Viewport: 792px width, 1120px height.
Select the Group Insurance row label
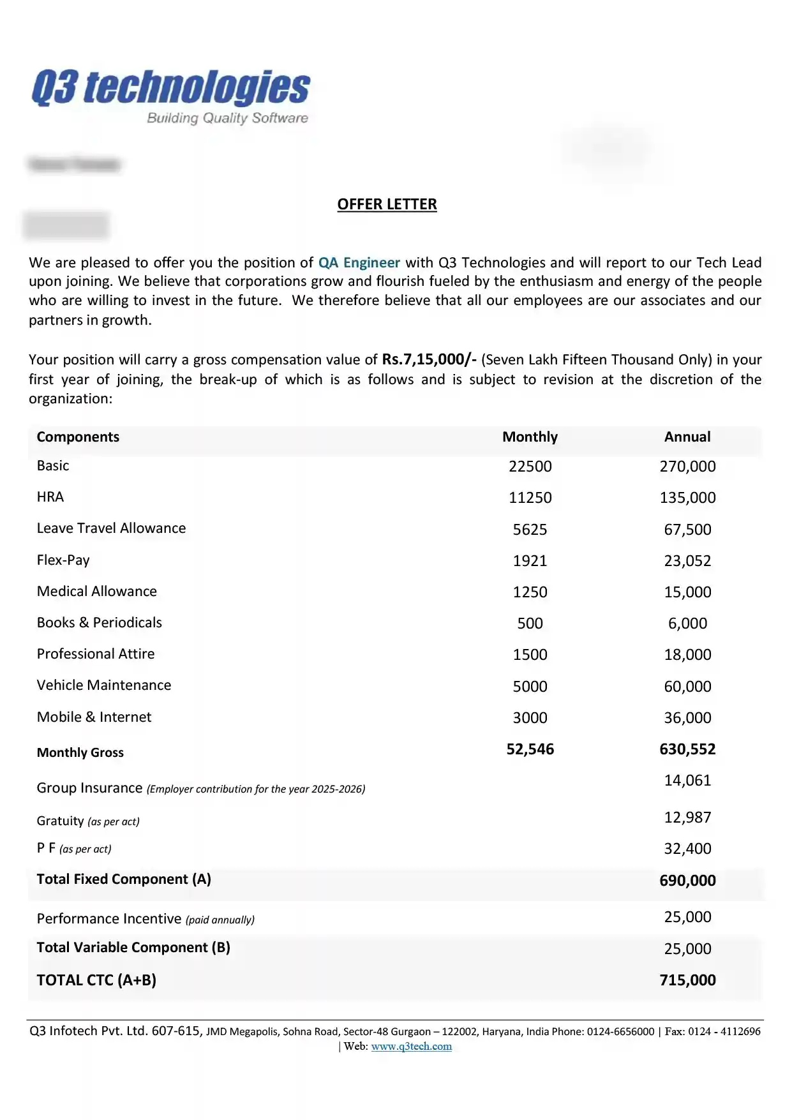tap(89, 788)
